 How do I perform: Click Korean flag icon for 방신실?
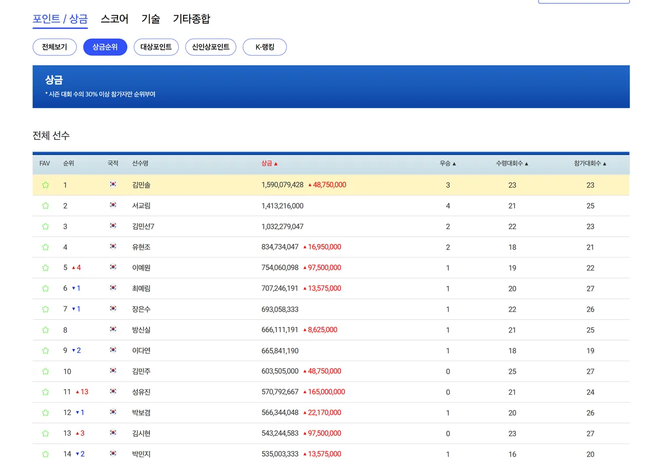(x=113, y=329)
